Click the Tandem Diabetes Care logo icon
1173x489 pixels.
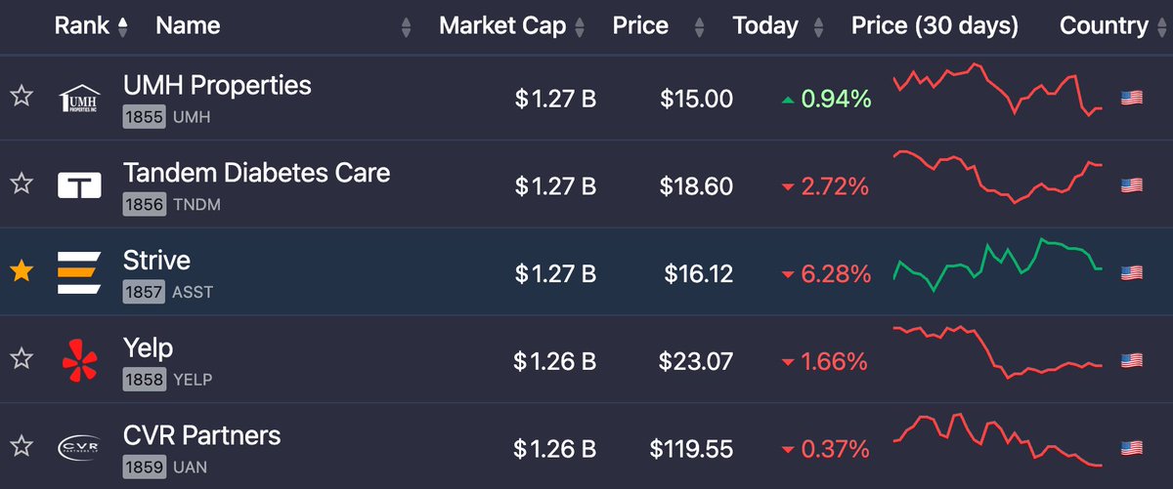pyautogui.click(x=80, y=185)
